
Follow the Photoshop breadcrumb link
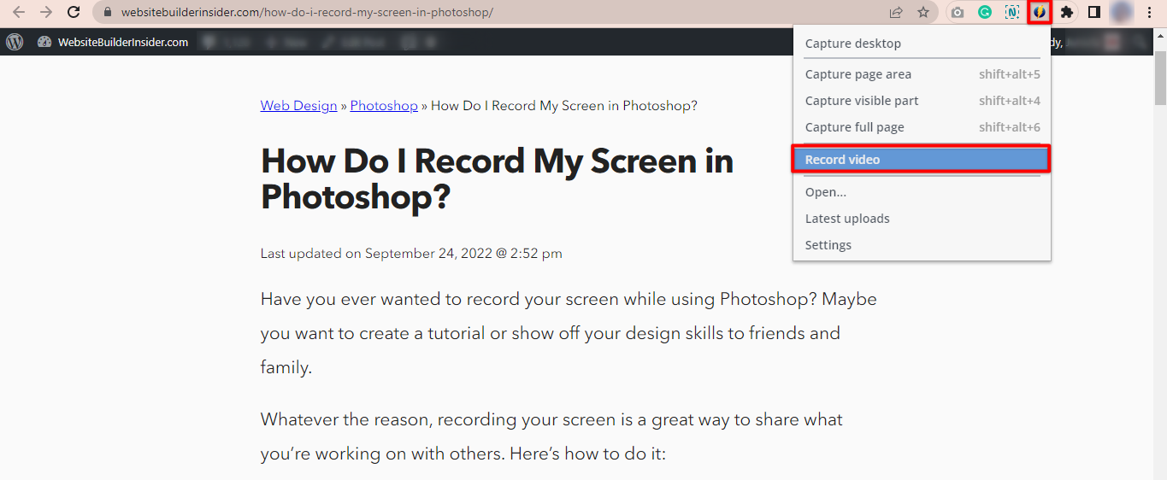point(384,106)
